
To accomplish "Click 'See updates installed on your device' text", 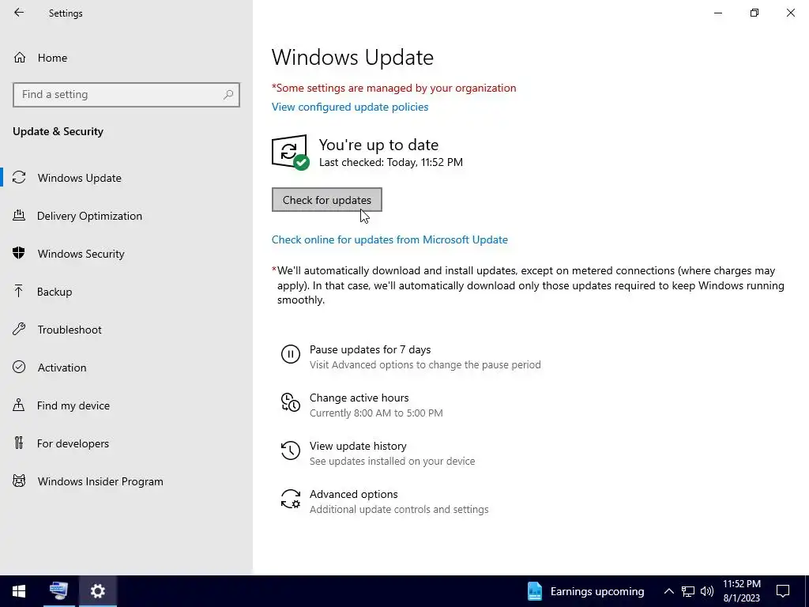I will point(392,461).
